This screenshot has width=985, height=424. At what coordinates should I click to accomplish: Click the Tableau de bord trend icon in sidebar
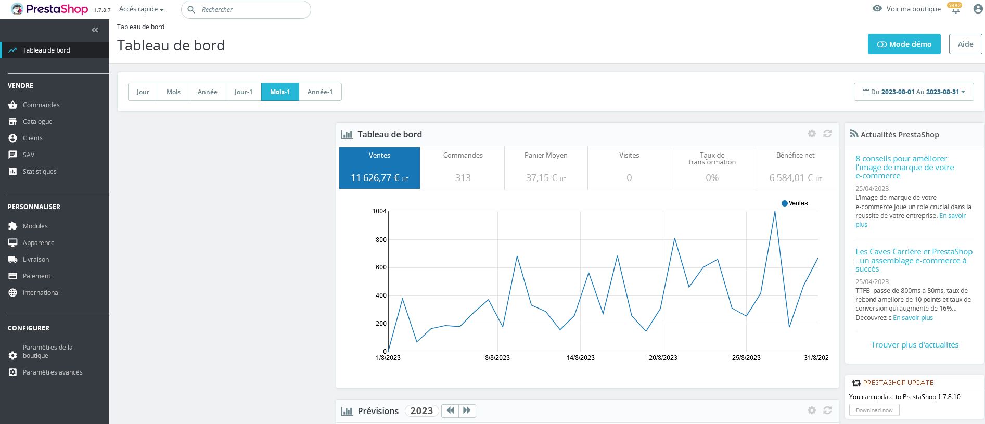(x=12, y=50)
